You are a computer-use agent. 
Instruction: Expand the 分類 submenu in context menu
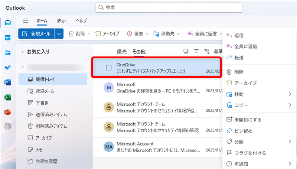click(290, 142)
